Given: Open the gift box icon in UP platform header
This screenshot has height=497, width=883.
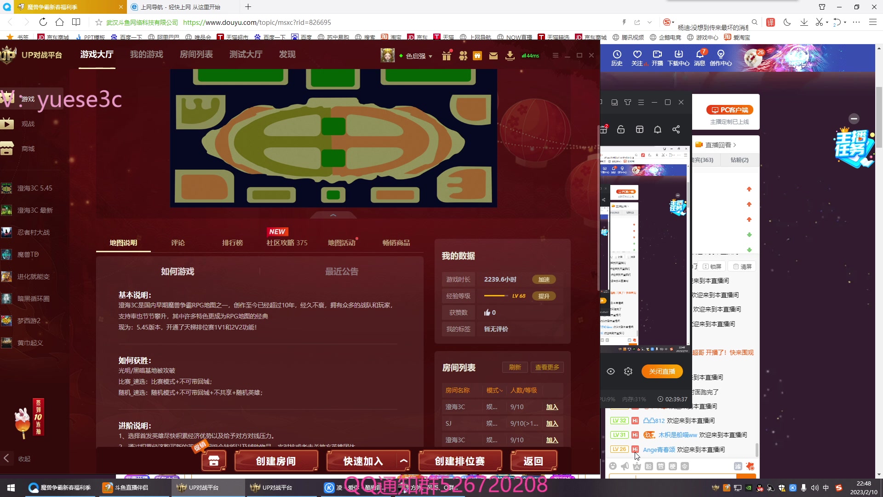Looking at the screenshot, I should click(x=447, y=56).
